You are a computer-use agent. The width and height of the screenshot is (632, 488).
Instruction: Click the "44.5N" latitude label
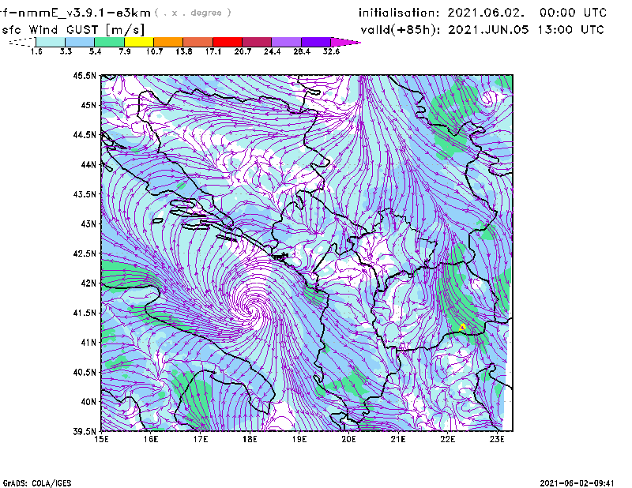85,134
